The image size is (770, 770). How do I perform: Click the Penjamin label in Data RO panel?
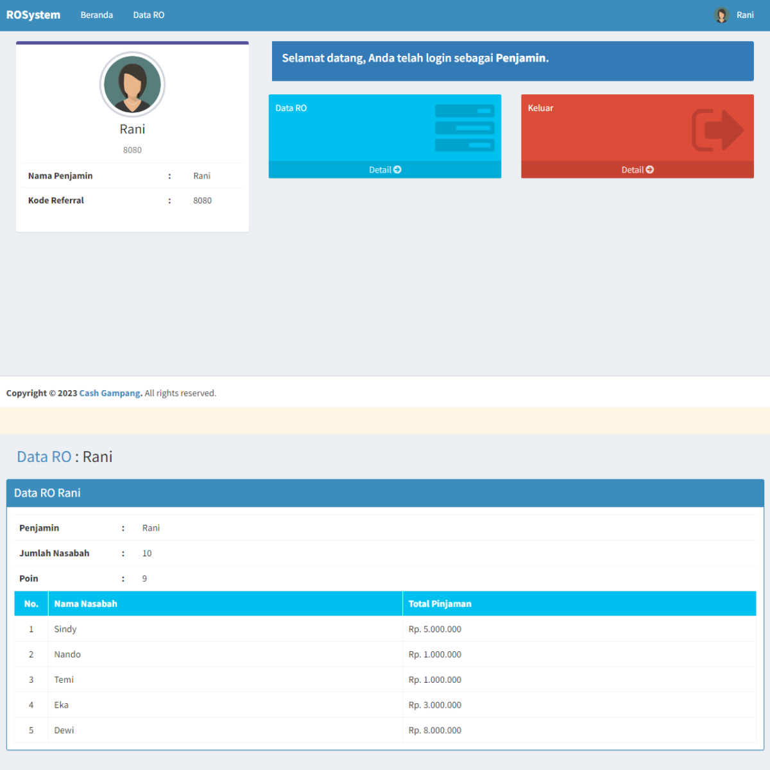point(39,528)
